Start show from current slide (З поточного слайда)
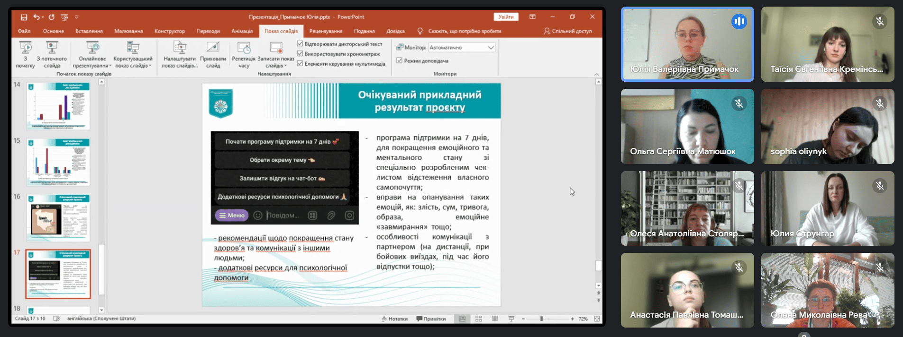 pyautogui.click(x=52, y=55)
